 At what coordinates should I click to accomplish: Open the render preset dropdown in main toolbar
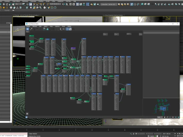(x=109, y=4)
